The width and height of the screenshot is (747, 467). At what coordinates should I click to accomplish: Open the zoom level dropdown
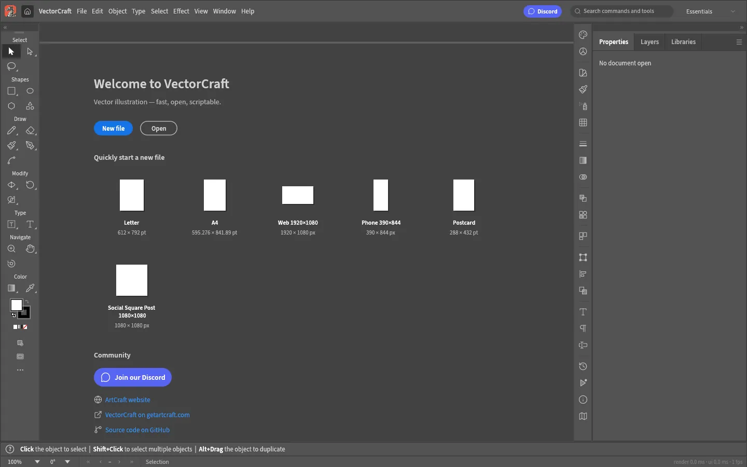coord(37,462)
